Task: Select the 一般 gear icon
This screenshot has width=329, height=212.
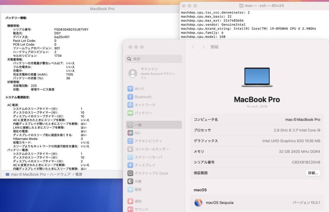Action: (x=131, y=125)
